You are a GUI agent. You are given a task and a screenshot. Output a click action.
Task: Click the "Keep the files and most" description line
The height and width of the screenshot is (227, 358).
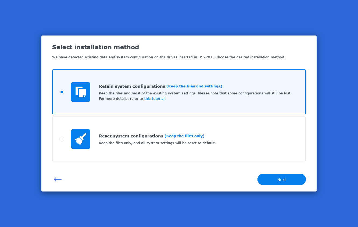click(x=195, y=93)
